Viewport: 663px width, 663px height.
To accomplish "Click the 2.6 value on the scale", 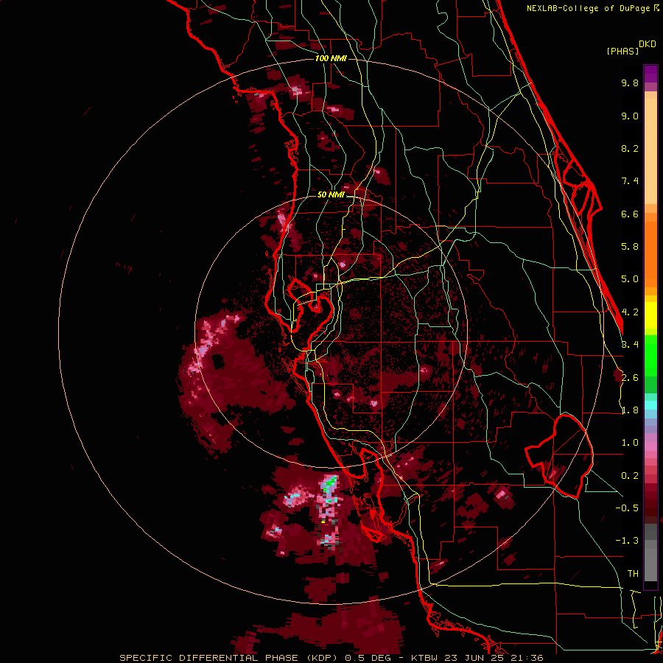I will pyautogui.click(x=630, y=378).
